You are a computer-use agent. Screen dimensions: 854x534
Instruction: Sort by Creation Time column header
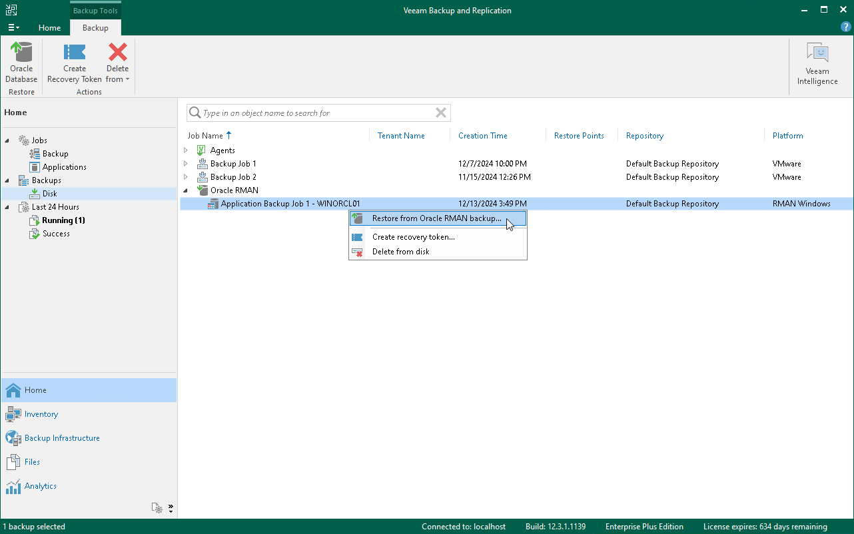483,136
